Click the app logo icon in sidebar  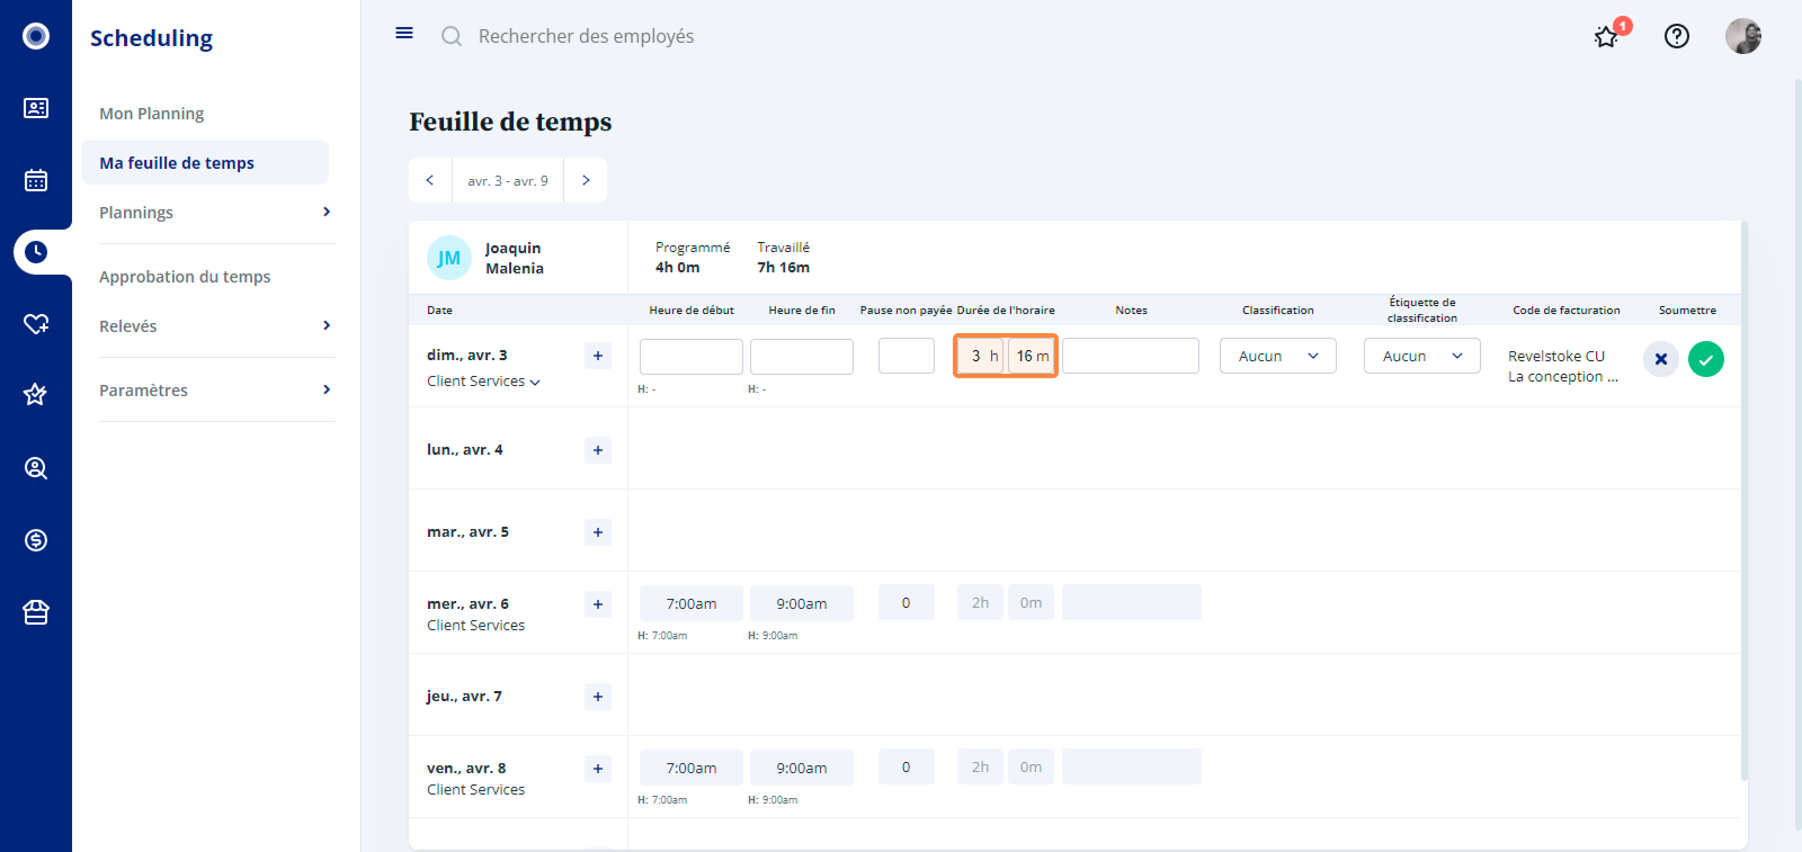35,35
